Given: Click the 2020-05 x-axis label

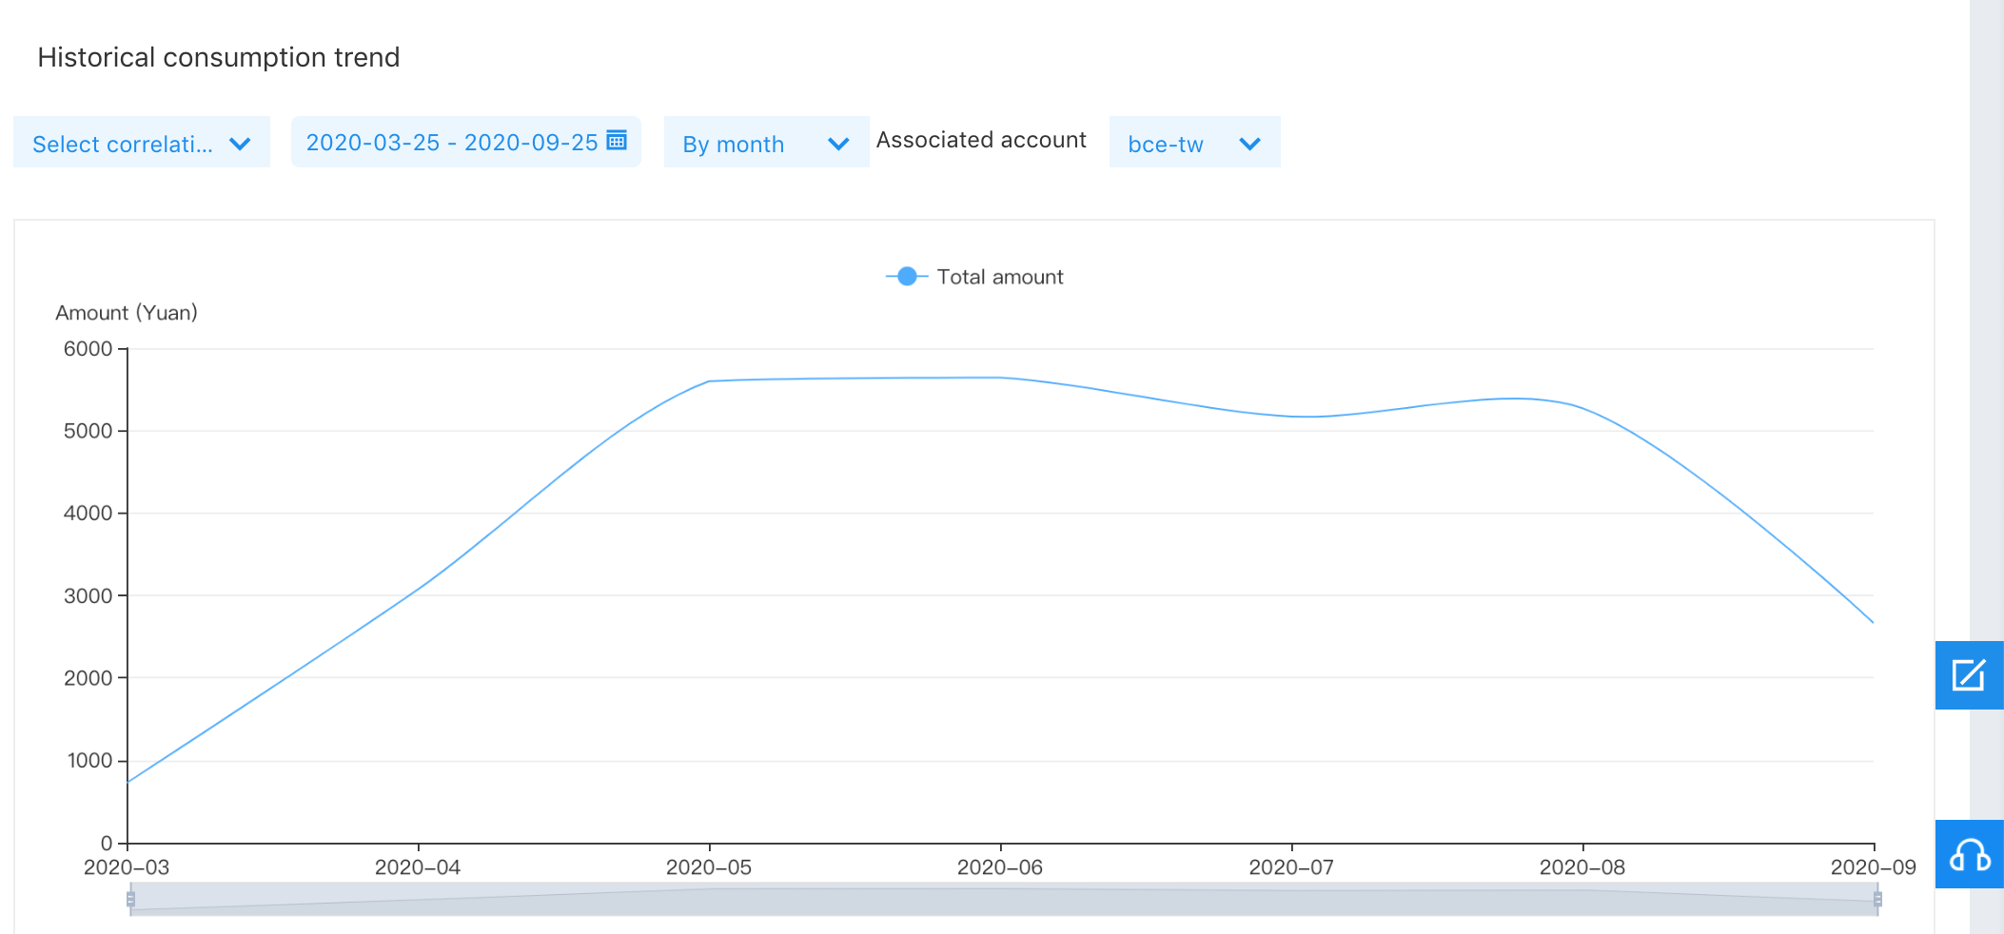Looking at the screenshot, I should click(x=709, y=867).
